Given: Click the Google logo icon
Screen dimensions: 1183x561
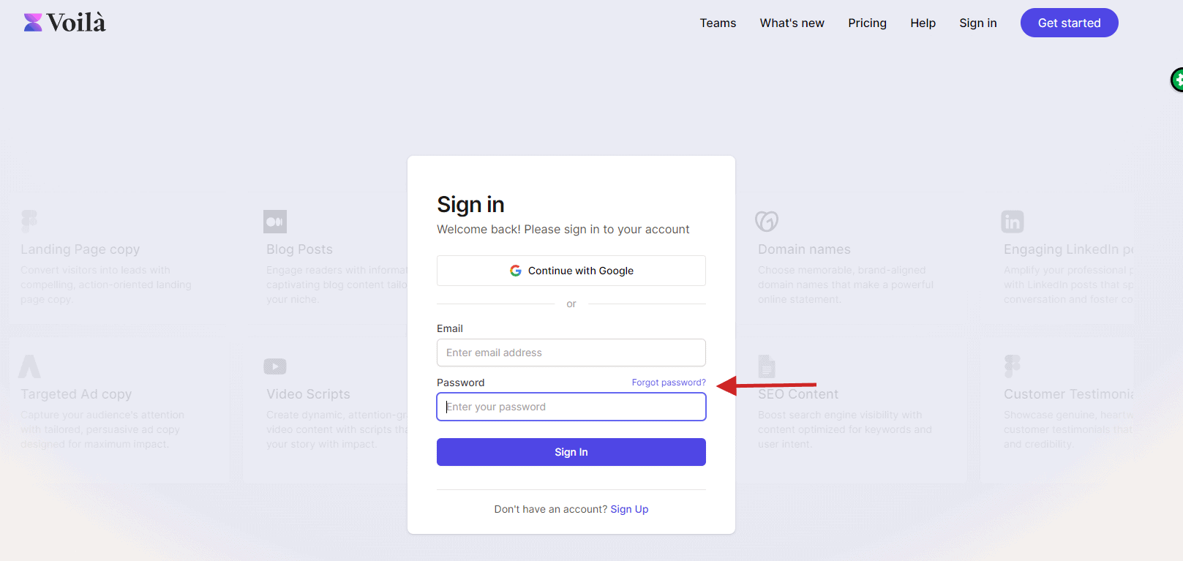Looking at the screenshot, I should click(516, 271).
